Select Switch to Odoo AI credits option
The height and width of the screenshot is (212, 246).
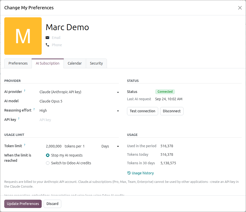[x=48, y=163]
